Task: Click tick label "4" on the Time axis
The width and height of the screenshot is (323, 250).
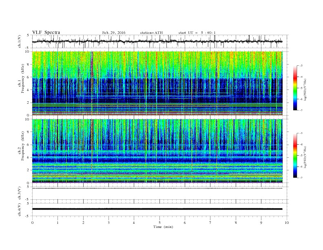Action: (x=134, y=223)
